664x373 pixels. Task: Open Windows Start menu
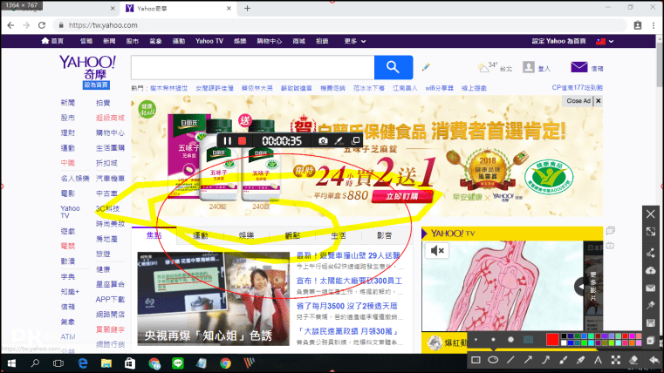pos(11,363)
